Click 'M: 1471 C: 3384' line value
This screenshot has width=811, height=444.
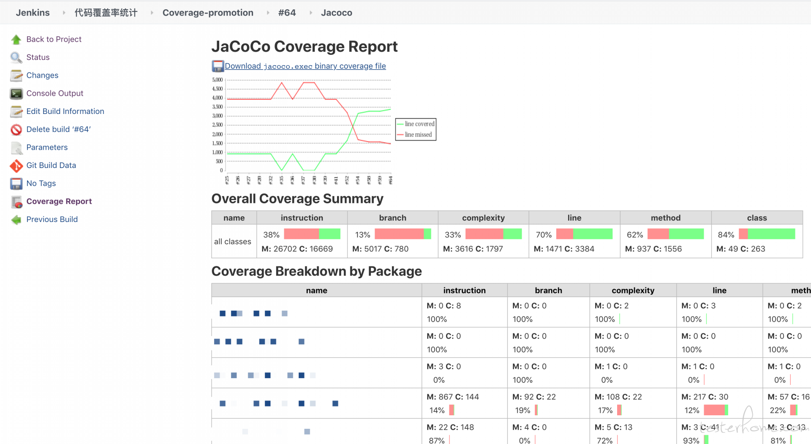564,249
